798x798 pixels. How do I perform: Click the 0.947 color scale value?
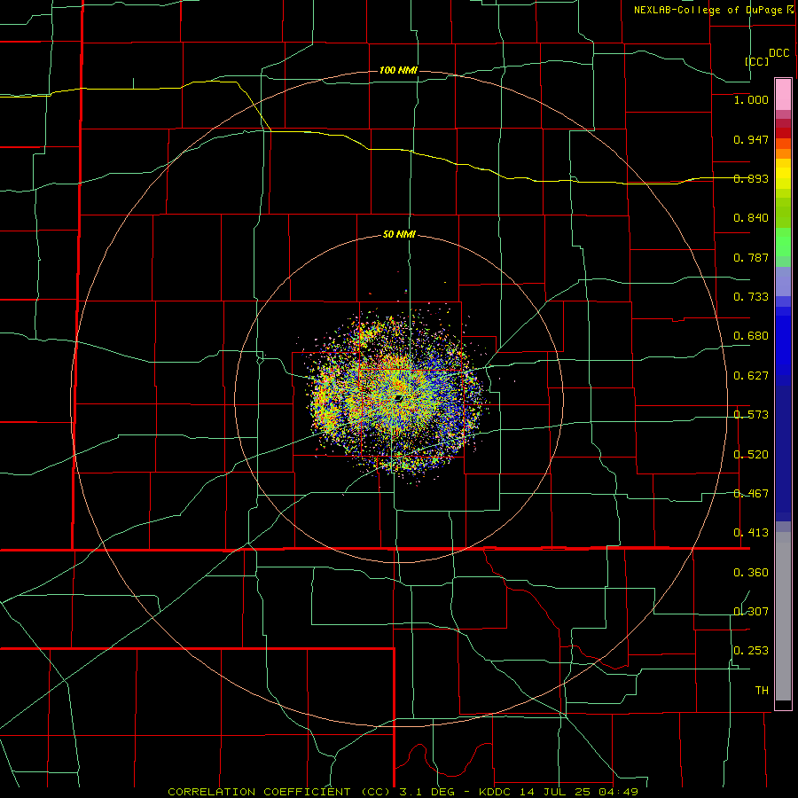(751, 139)
